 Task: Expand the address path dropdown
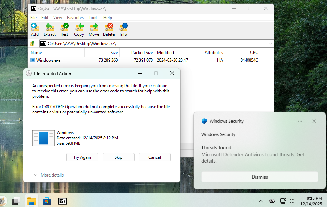[x=270, y=44]
